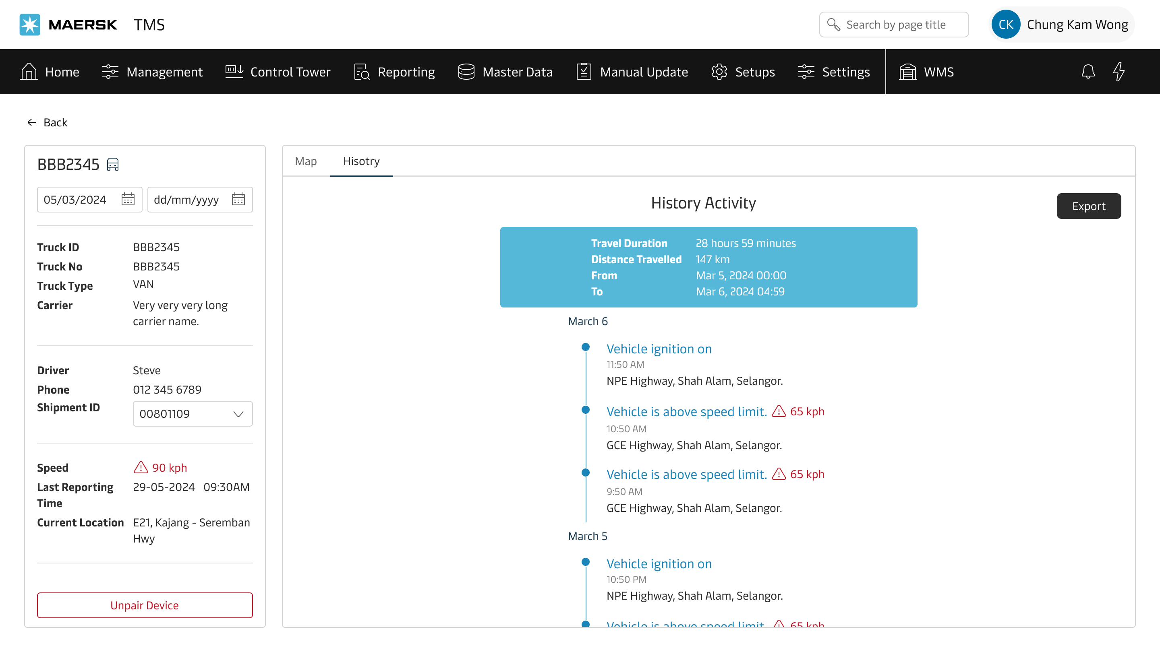Screen dimensions: 1160x652
Task: Open the start date calendar picker
Action: click(128, 199)
